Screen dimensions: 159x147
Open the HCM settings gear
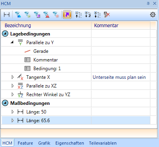click(x=153, y=15)
